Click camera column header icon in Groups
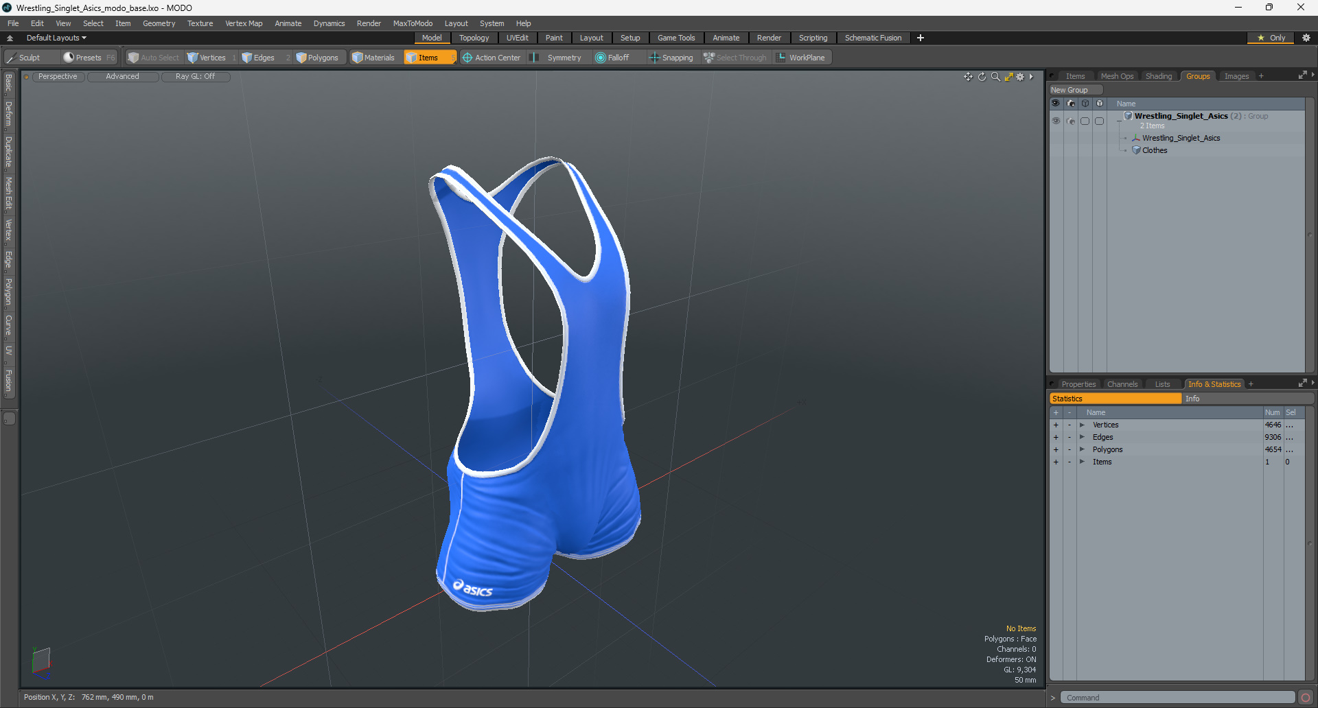1318x708 pixels. click(1071, 104)
